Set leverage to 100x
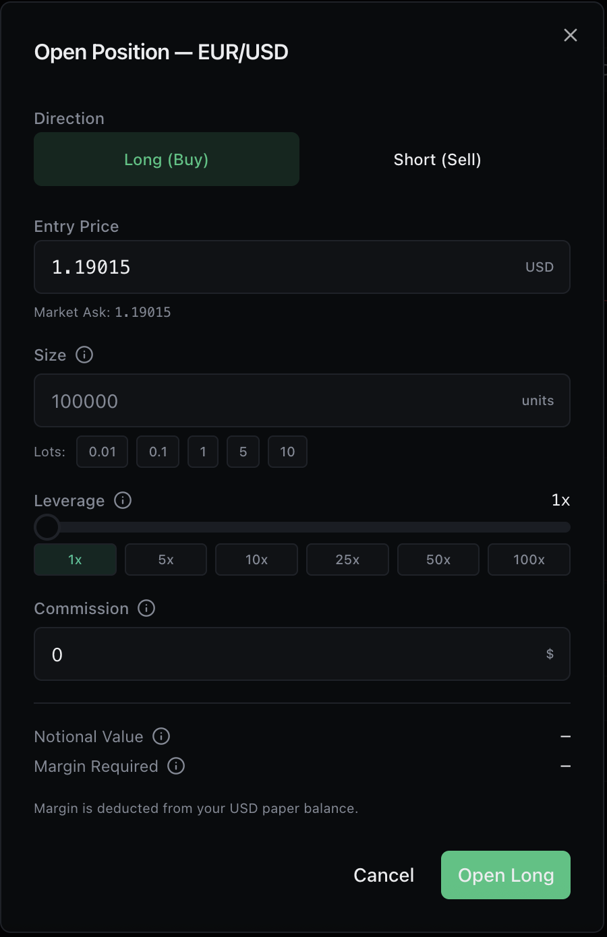The height and width of the screenshot is (937, 607). [529, 560]
